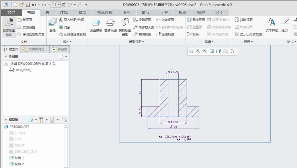Open the Tools (工具) tab
This screenshot has width=297, height=168.
pos(164,13)
